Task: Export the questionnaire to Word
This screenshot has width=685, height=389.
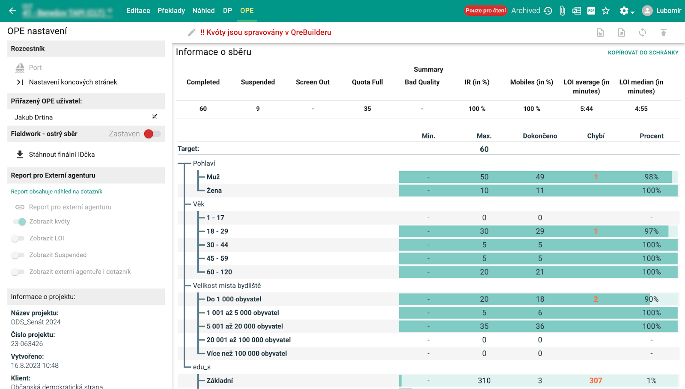Action: pos(577,11)
